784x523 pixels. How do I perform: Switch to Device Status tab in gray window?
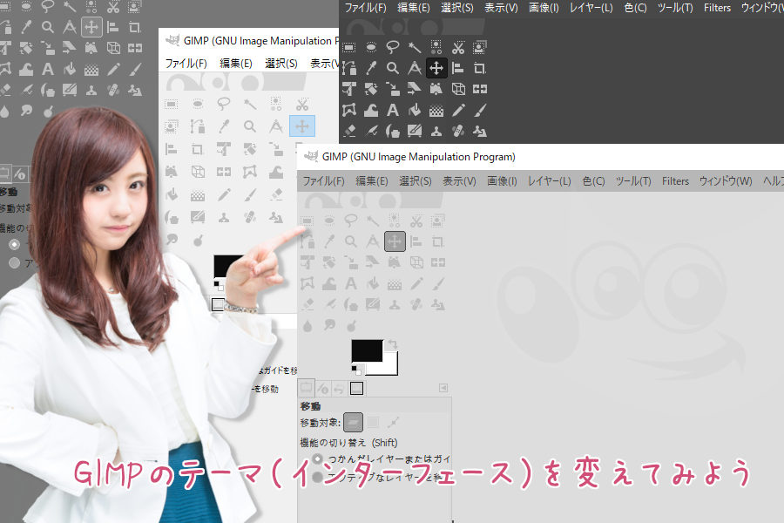pos(323,389)
